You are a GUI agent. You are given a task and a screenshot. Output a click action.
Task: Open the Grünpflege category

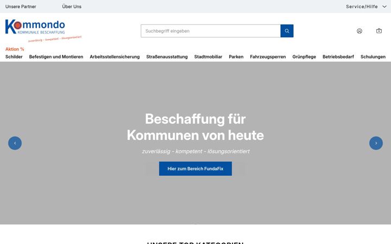pyautogui.click(x=304, y=57)
